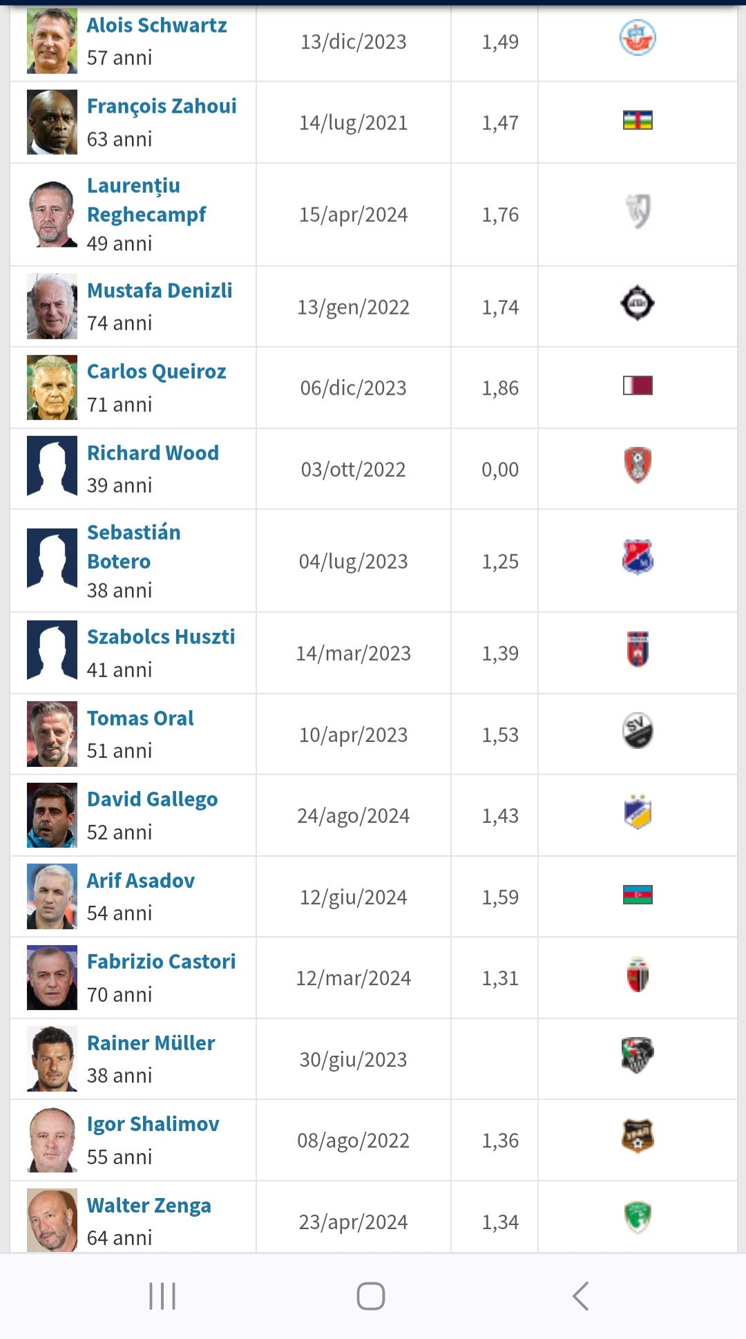Tap the Android home button
Viewport: 746px width, 1339px height.
point(371,1296)
